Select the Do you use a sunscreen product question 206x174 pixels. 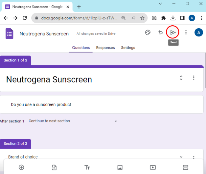pos(102,104)
